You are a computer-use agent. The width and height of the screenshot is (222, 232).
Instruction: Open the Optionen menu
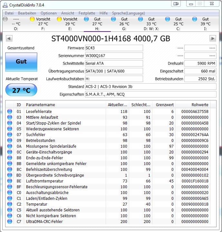[x=49, y=13]
